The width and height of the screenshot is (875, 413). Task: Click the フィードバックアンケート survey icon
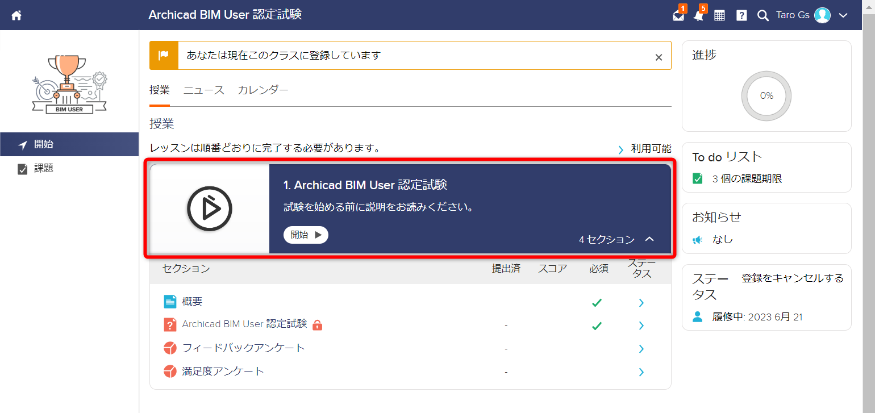click(170, 348)
